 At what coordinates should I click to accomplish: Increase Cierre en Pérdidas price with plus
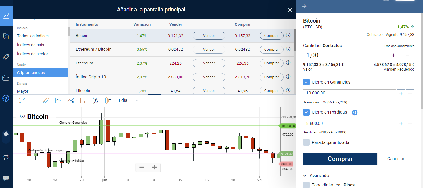(x=401, y=124)
